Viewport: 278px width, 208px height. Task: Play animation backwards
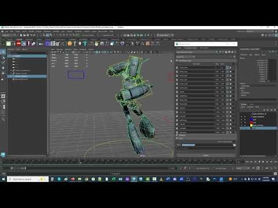pos(259,162)
